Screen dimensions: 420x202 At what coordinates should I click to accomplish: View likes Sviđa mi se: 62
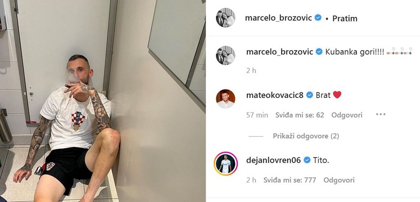(x=300, y=115)
